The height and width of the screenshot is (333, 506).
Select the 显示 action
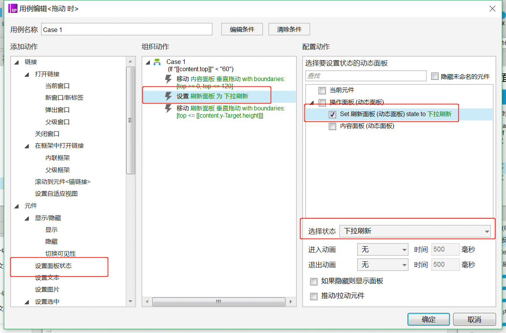[51, 230]
